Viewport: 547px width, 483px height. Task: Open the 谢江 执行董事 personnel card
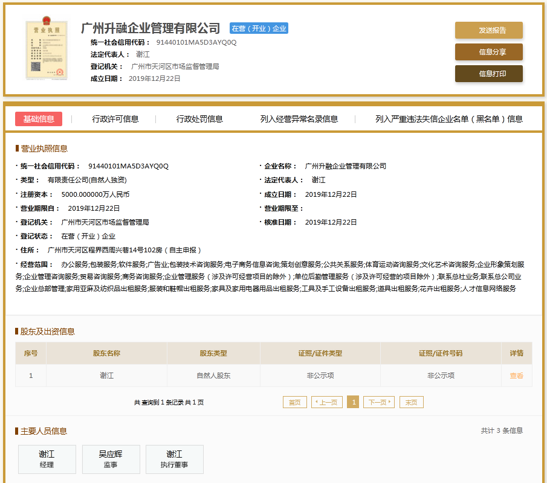pos(174,459)
